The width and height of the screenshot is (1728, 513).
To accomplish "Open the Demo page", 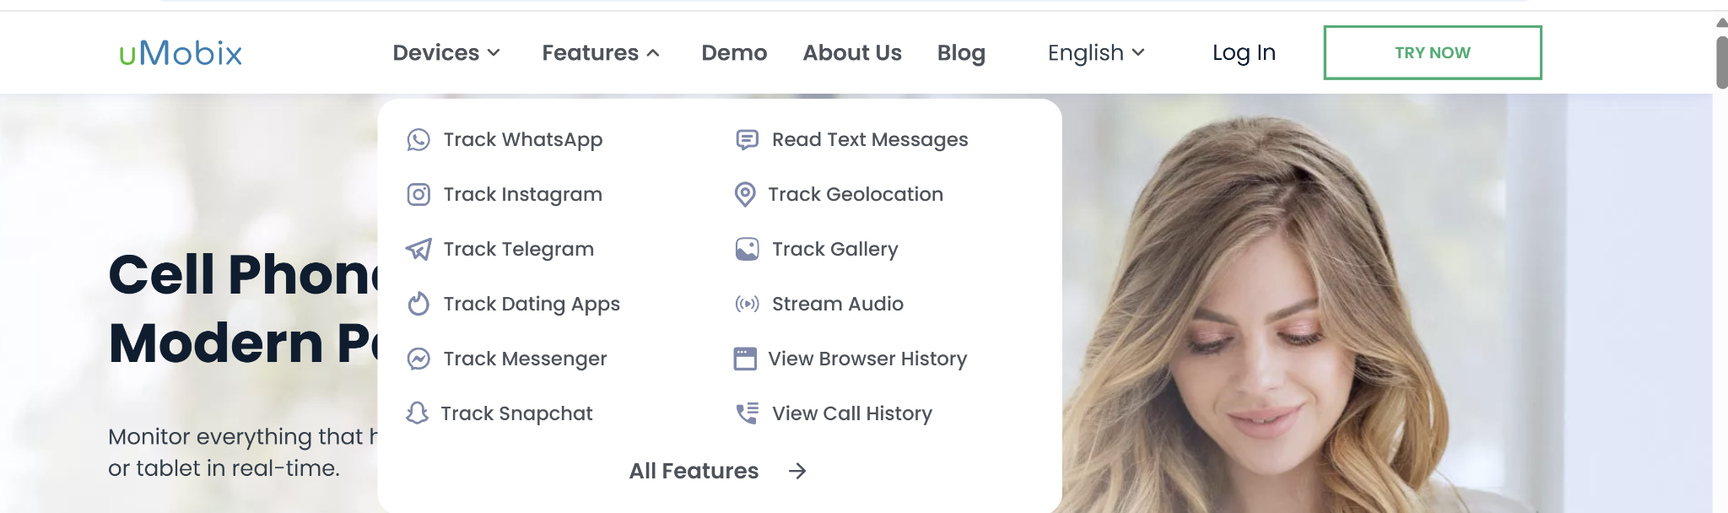I will 734,53.
